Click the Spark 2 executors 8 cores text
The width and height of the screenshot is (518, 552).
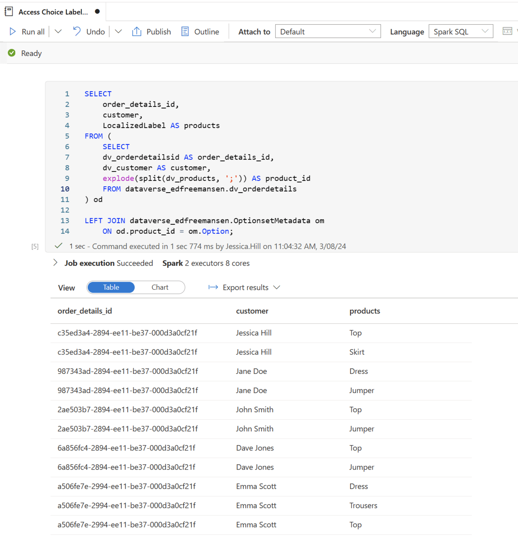click(x=206, y=263)
